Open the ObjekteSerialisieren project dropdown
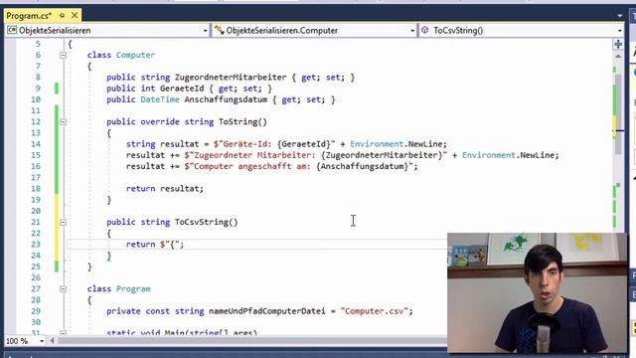 pyautogui.click(x=206, y=31)
